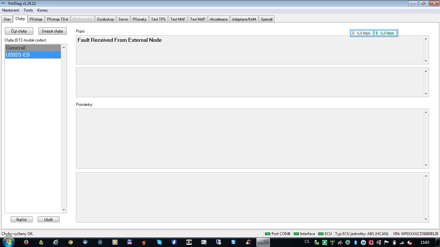Switch to the Osciloskop tab
Screen dimensions: 440x247
pos(105,19)
